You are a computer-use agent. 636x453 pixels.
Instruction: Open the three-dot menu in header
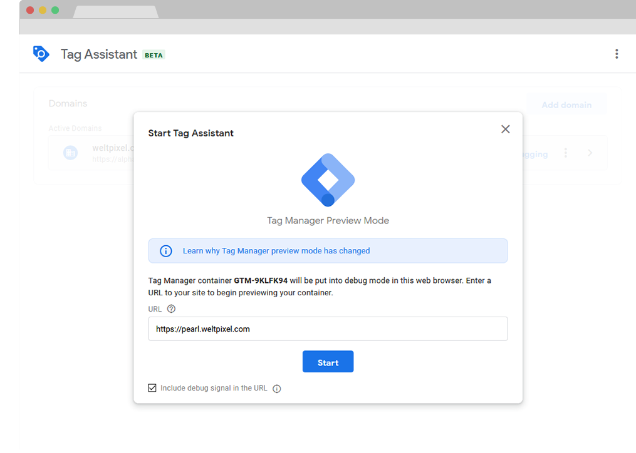(x=617, y=54)
